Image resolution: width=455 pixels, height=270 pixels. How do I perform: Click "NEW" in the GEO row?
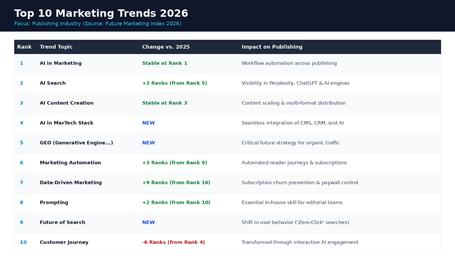click(x=149, y=143)
